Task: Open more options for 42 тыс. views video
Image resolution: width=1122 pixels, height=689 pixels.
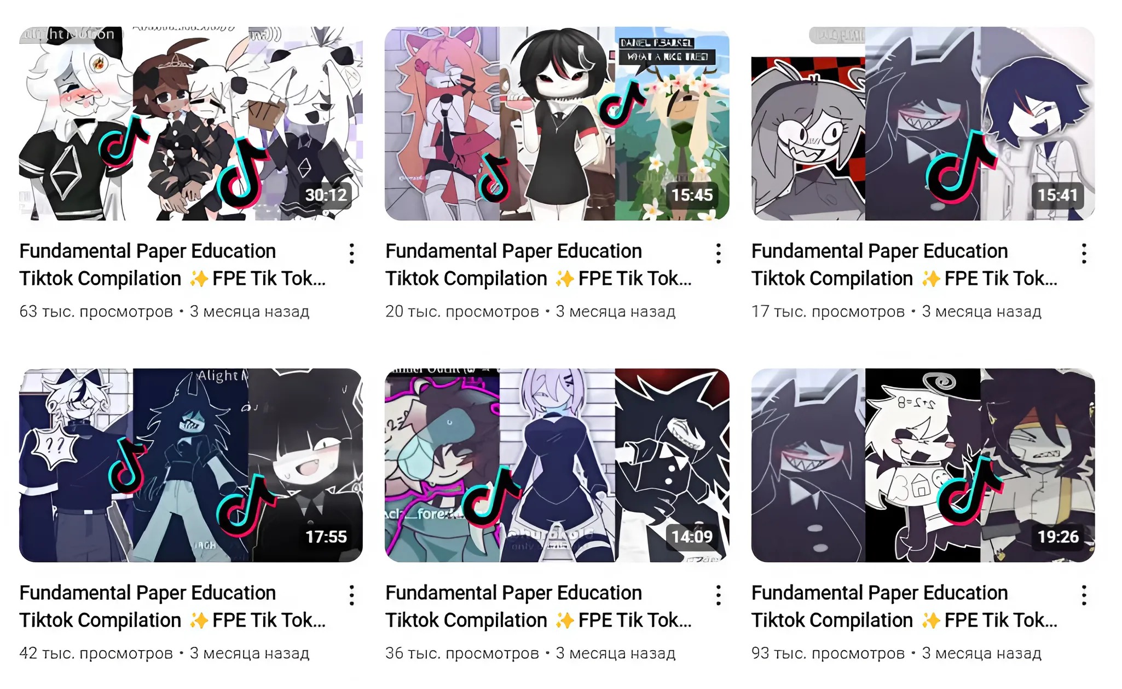Action: (x=352, y=595)
